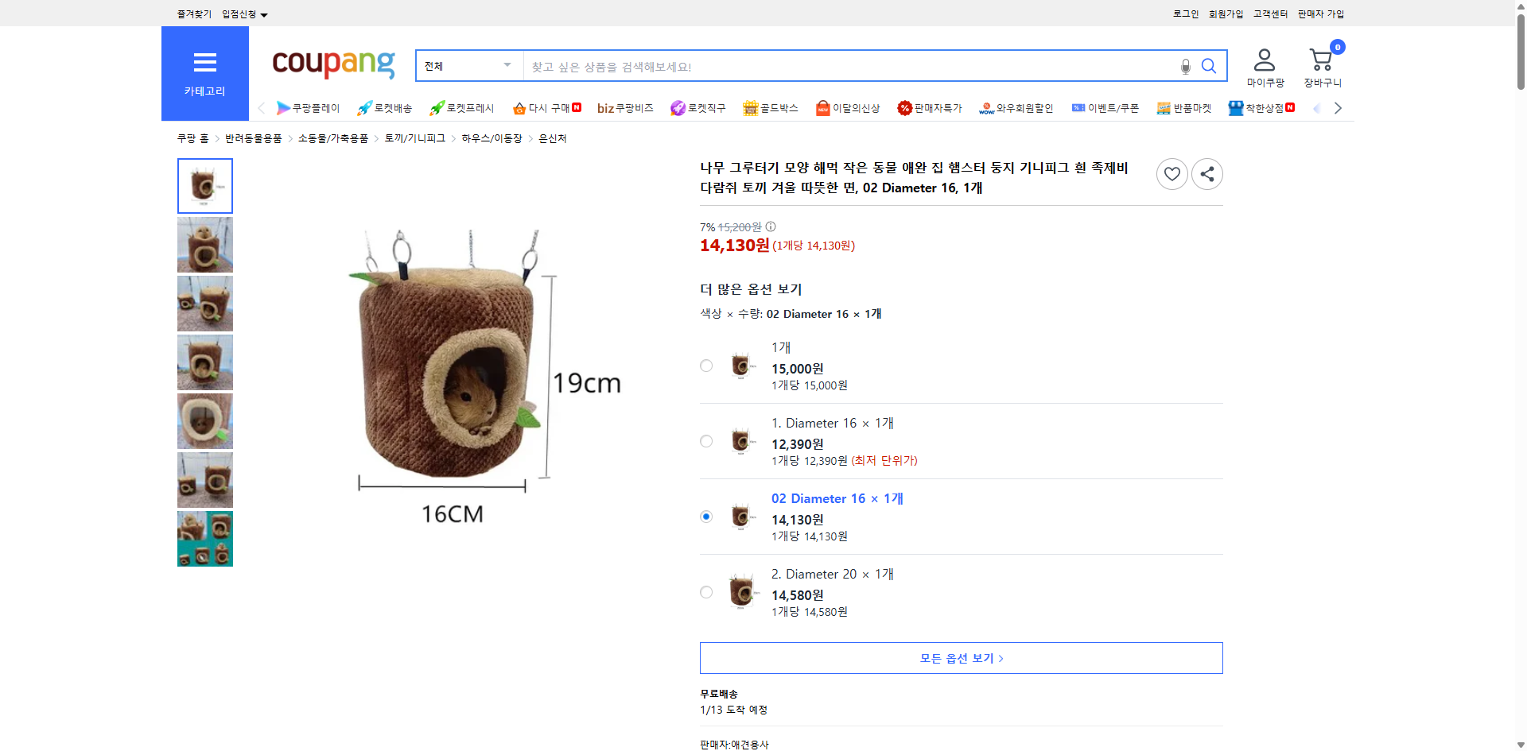
Task: Add product to wishlist with heart icon
Action: 1171,173
